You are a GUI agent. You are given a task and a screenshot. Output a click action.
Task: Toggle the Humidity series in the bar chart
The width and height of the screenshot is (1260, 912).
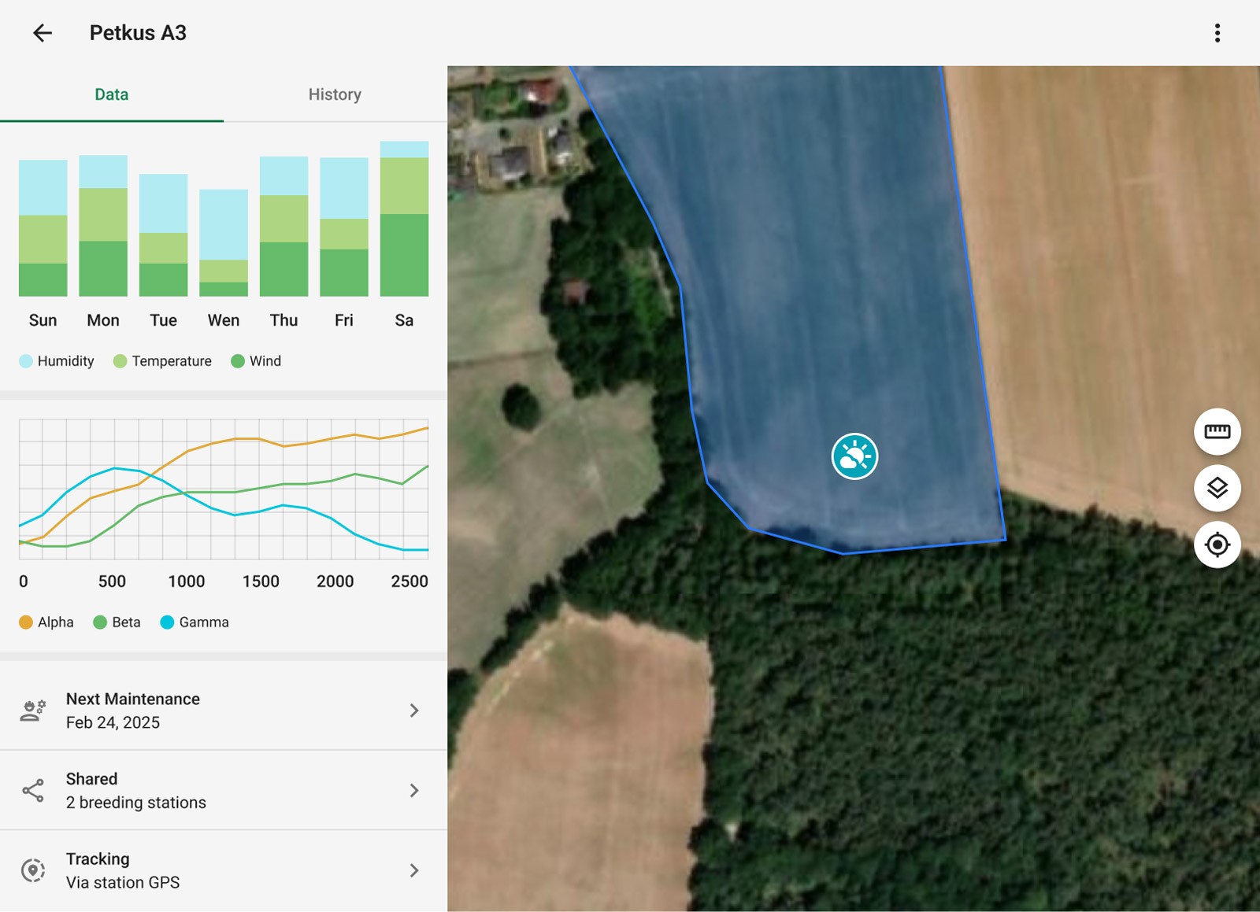coord(26,360)
